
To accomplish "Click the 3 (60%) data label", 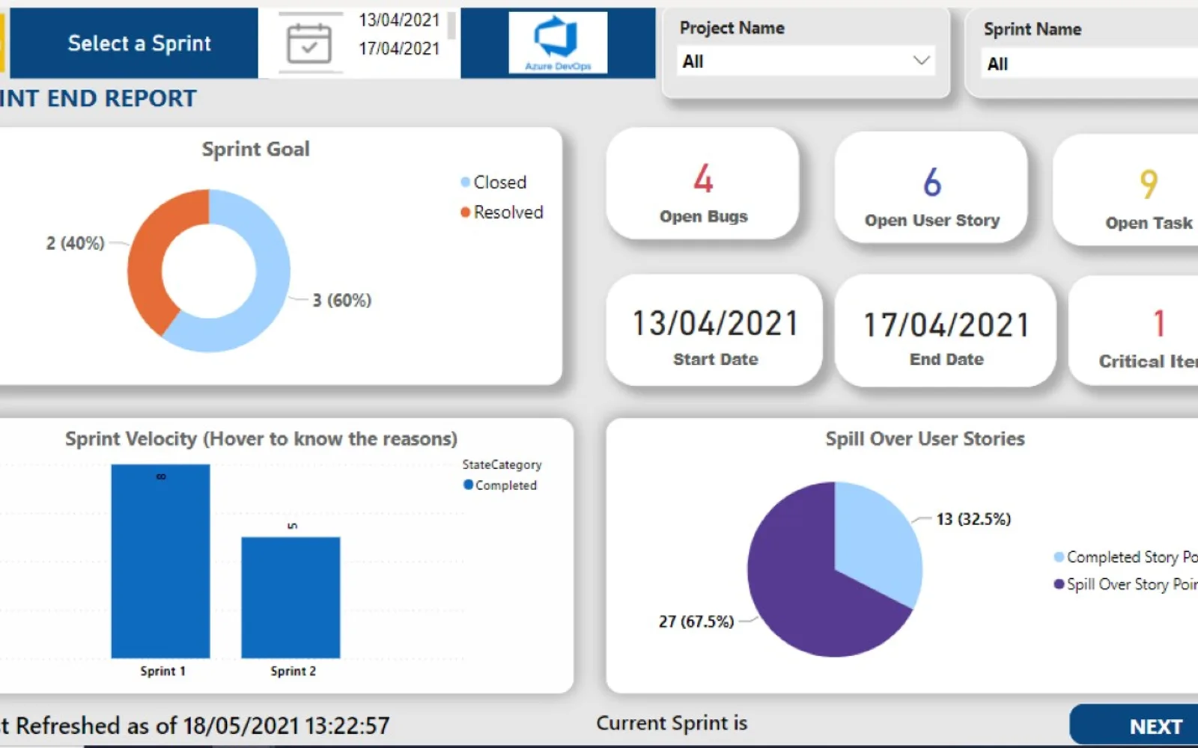I will [342, 300].
